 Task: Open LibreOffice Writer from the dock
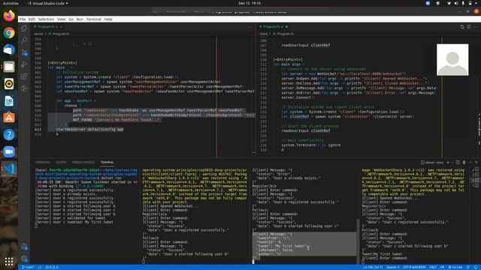[9, 100]
